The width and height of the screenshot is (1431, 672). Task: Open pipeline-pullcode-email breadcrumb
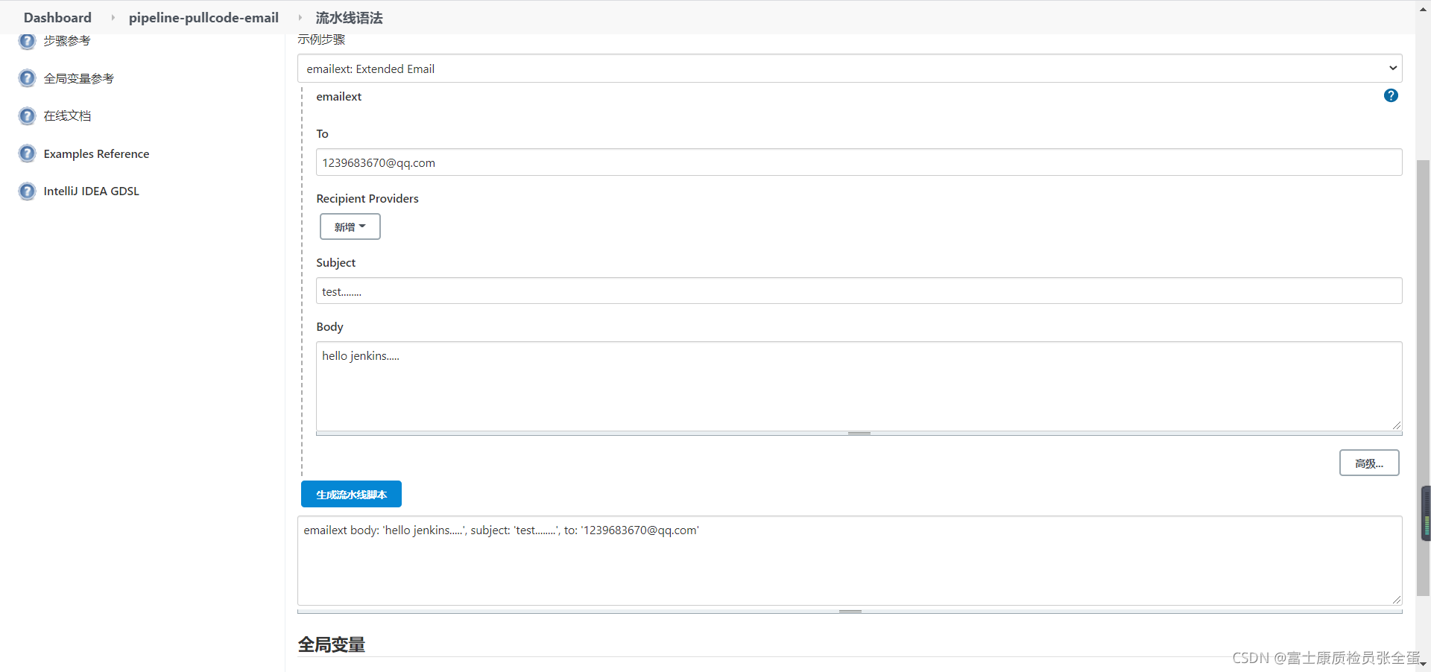[203, 17]
